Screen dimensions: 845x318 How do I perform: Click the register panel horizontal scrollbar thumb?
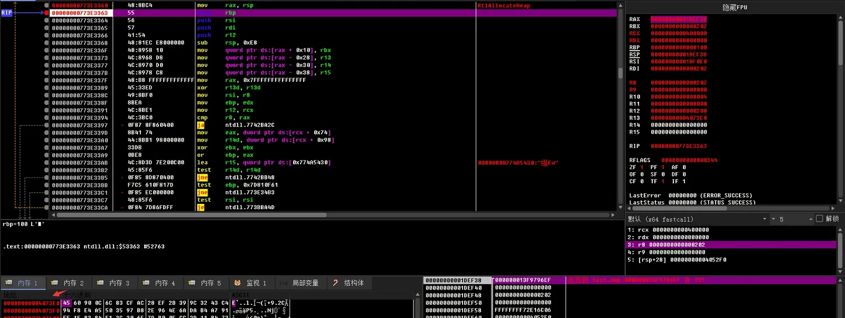tap(679, 208)
